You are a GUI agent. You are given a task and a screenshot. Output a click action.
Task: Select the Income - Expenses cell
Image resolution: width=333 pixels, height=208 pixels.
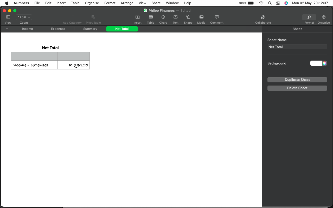pos(34,65)
